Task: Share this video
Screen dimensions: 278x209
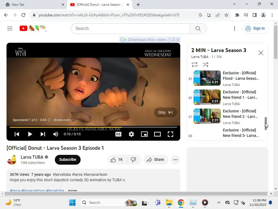Action: (155, 159)
